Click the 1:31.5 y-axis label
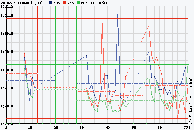This screenshot has width=194, height=130. click(7, 6)
